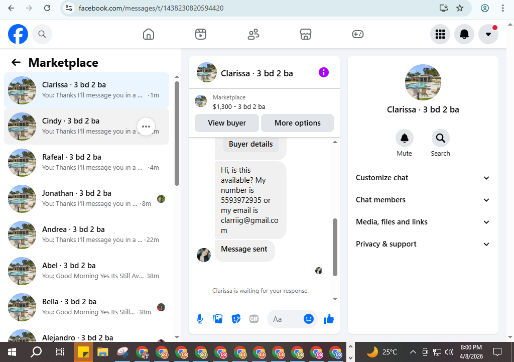This screenshot has width=514, height=362.
Task: Click the More options button
Action: (297, 123)
